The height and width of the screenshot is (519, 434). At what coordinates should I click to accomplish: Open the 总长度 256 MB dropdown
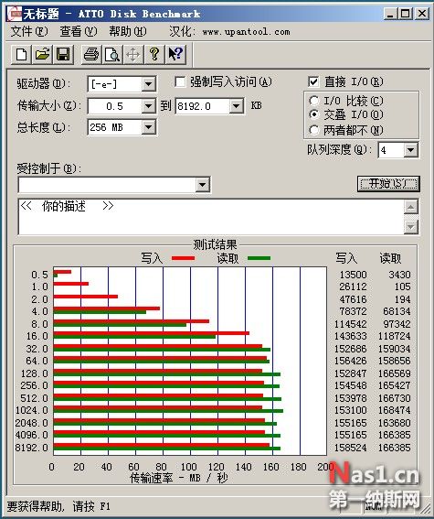[148, 127]
